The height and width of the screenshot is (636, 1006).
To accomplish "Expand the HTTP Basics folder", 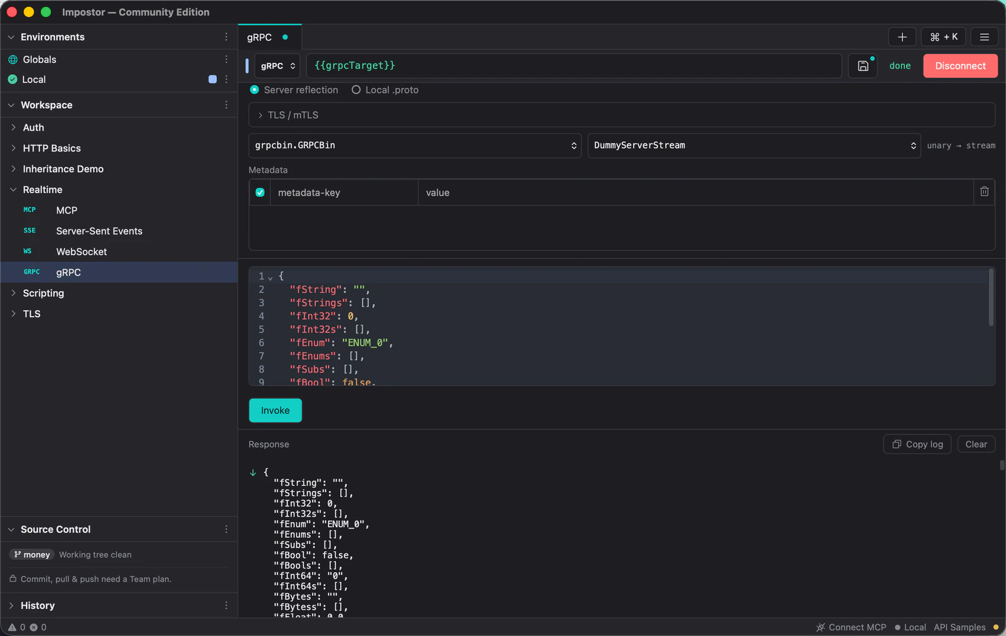I will click(x=13, y=148).
